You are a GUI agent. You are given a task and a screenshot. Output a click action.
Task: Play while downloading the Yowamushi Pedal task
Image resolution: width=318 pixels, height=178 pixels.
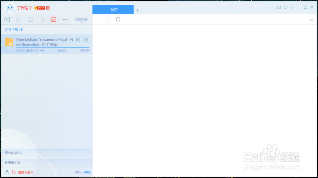pyautogui.click(x=78, y=39)
